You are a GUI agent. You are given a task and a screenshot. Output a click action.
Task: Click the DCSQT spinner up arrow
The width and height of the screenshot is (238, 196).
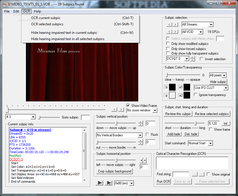tap(192, 57)
